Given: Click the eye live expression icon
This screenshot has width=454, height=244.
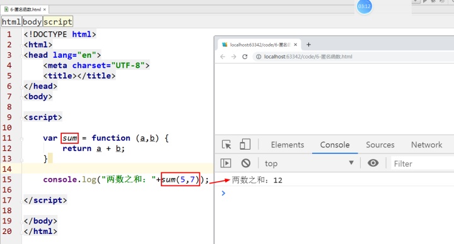Looking at the screenshot, I should (x=373, y=163).
